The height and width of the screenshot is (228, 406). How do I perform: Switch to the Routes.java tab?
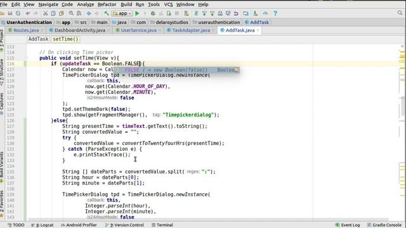pos(26,30)
